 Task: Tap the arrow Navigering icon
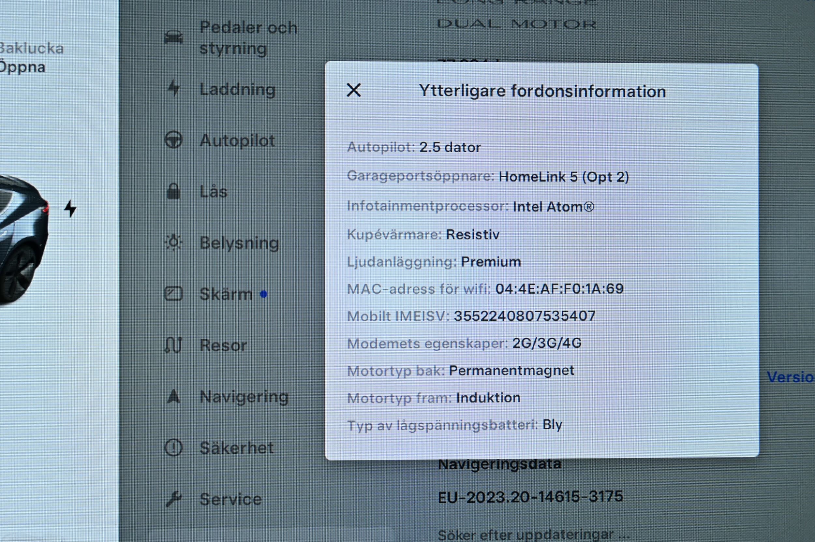click(173, 396)
